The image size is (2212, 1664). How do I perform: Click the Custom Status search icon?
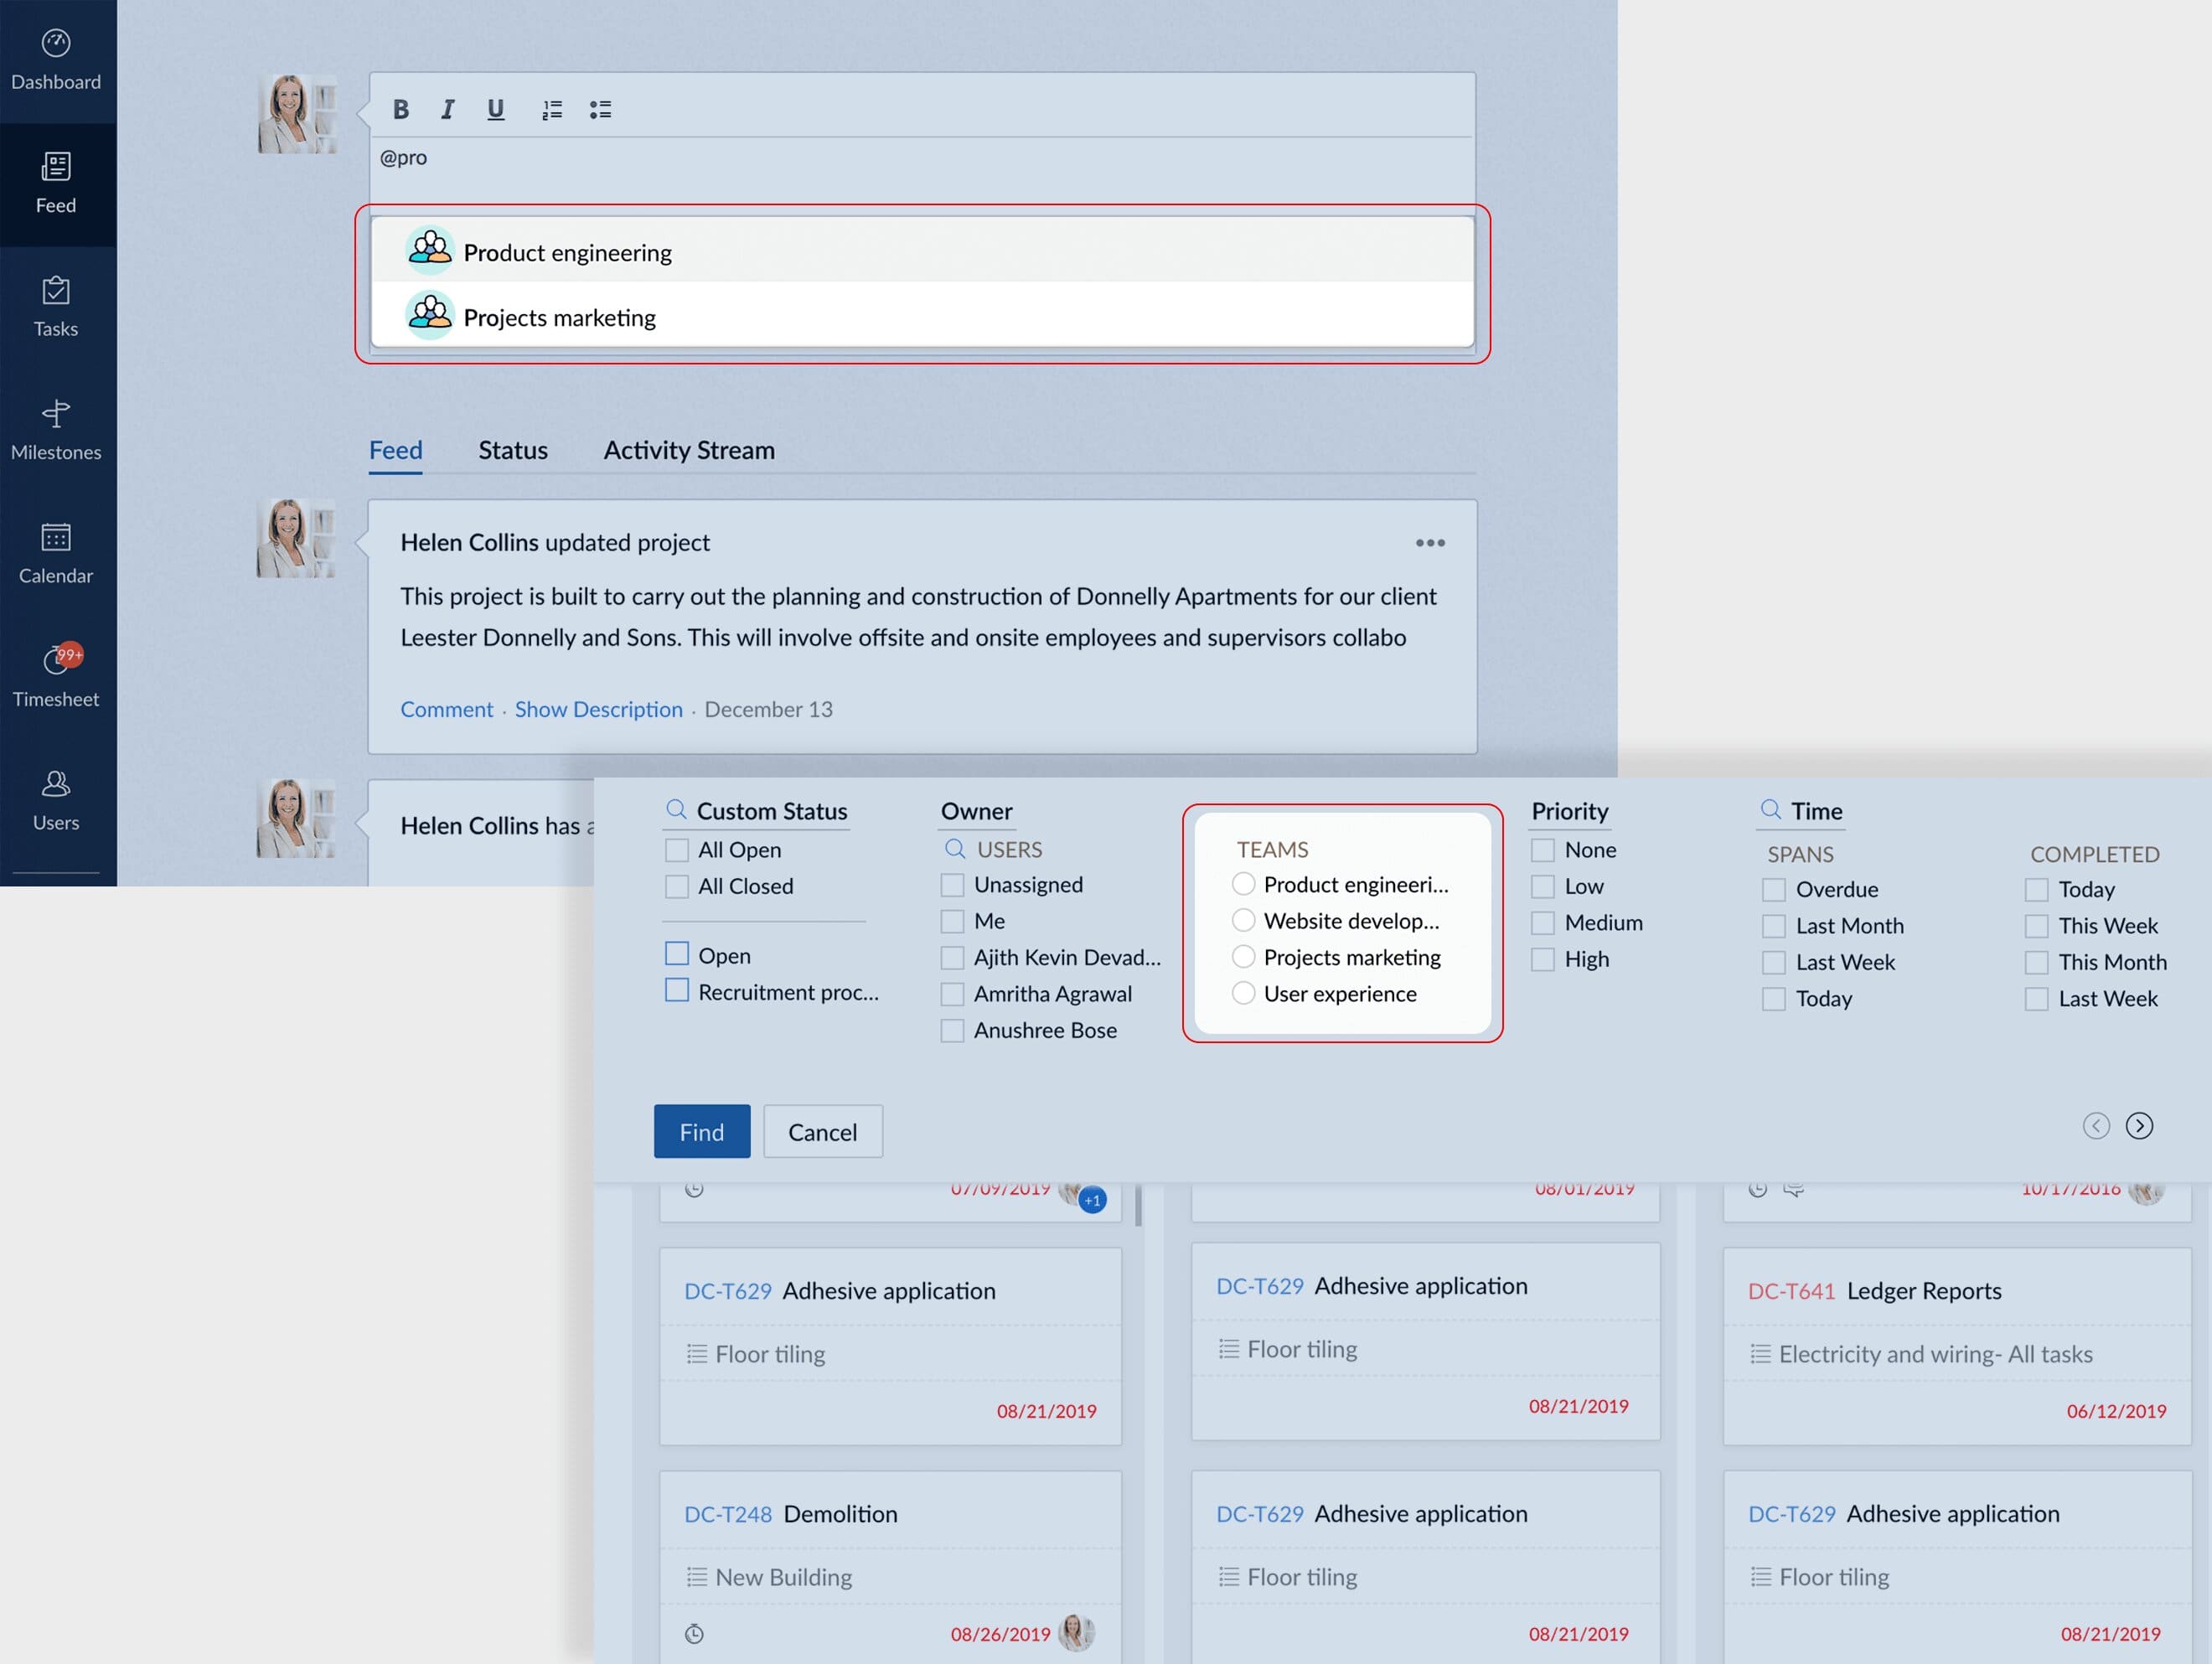point(677,809)
